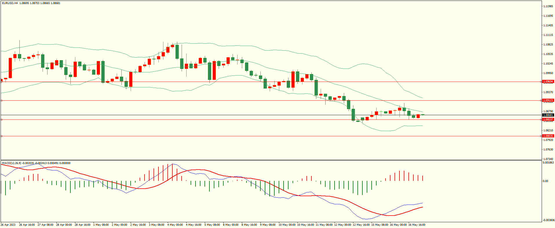Select the red 1.09123 price tag
The height and width of the screenshot is (228, 555).
[548, 100]
